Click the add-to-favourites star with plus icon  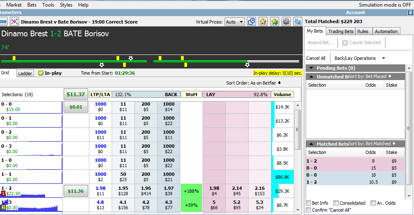[x=274, y=21]
